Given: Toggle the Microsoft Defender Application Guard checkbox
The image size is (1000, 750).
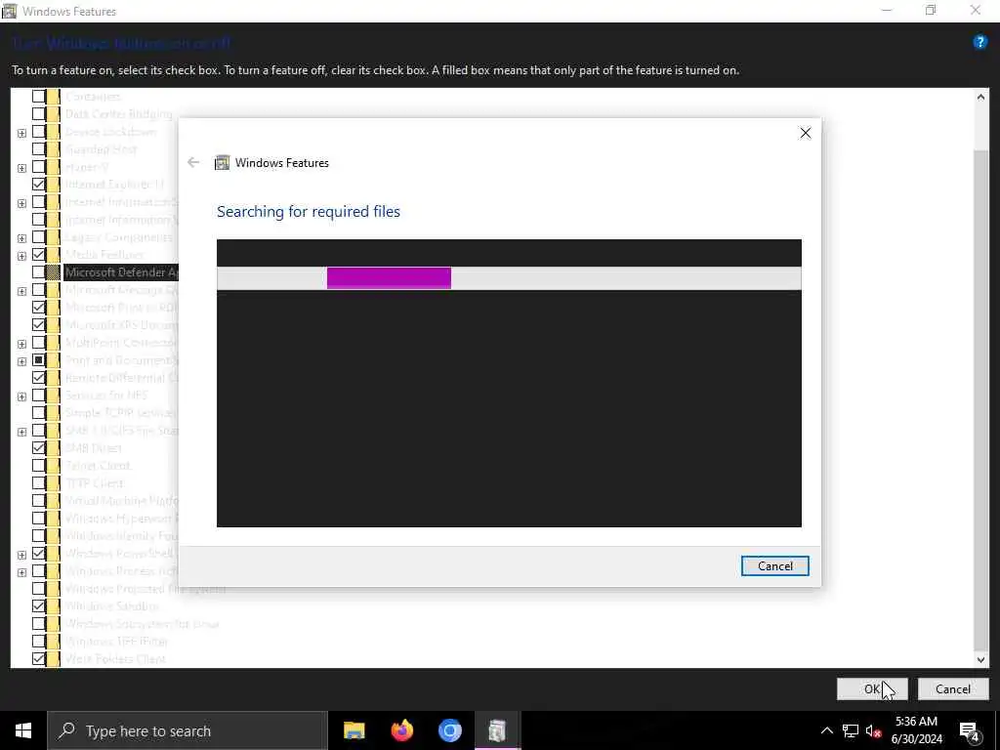Looking at the screenshot, I should (38, 272).
